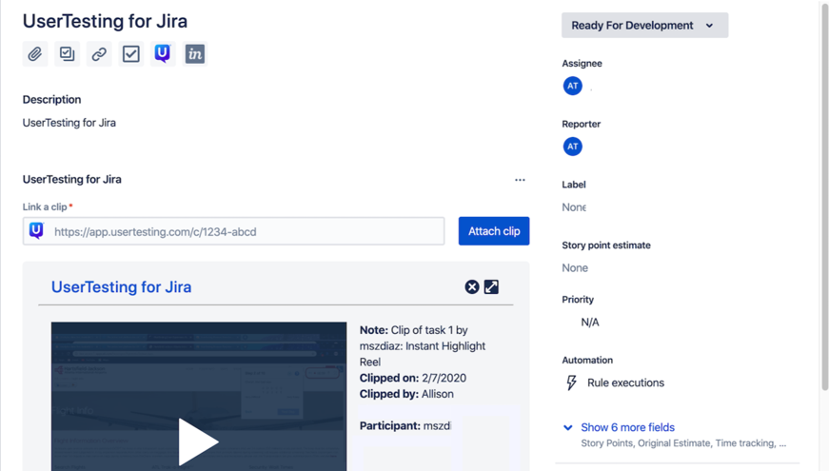Click the Attach clip button
Viewport: 829px width, 471px height.
click(x=494, y=231)
